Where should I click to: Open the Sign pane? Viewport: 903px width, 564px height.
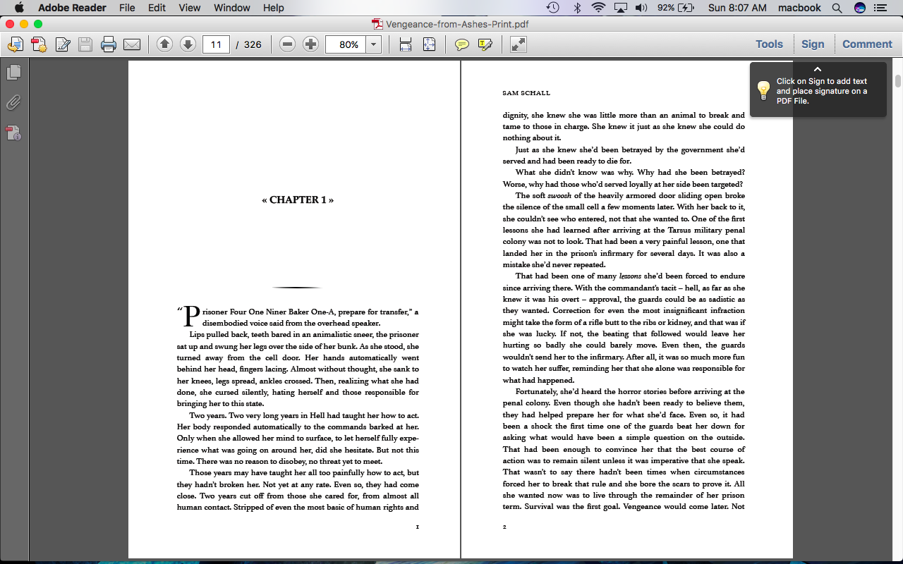click(x=813, y=44)
